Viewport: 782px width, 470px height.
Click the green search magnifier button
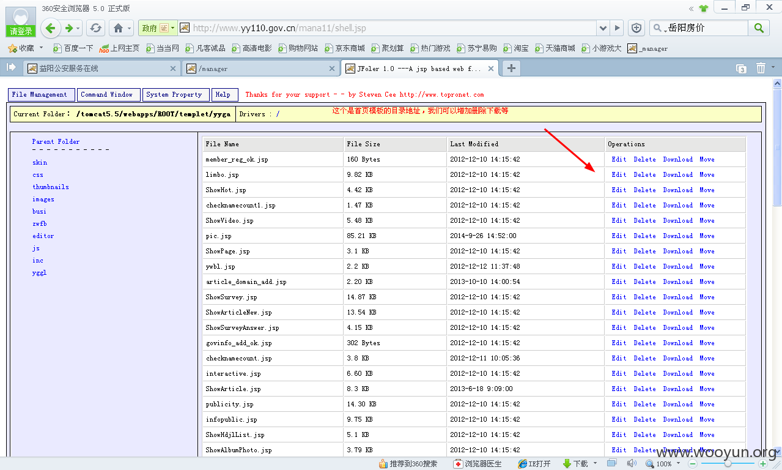point(759,28)
